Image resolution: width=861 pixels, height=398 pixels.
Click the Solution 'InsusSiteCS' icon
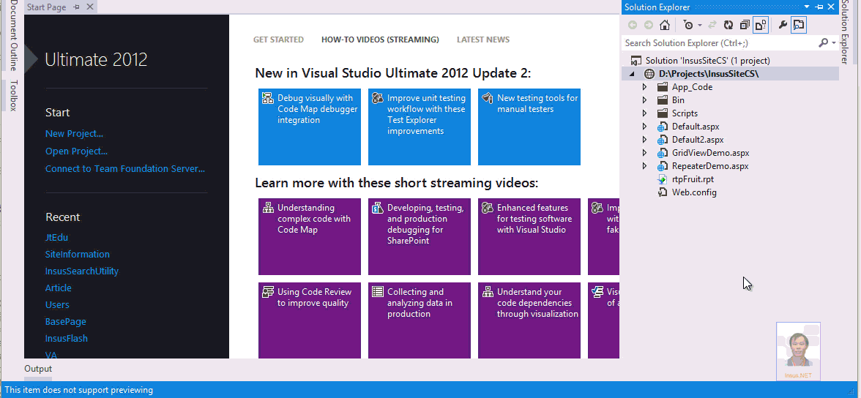point(636,61)
